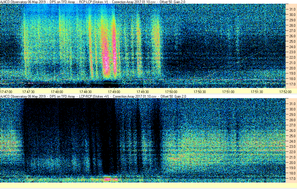The height and width of the screenshot is (189, 297).
Task: Click 24.0 frequency label on RCP-LCP chart
Action: (292, 47)
